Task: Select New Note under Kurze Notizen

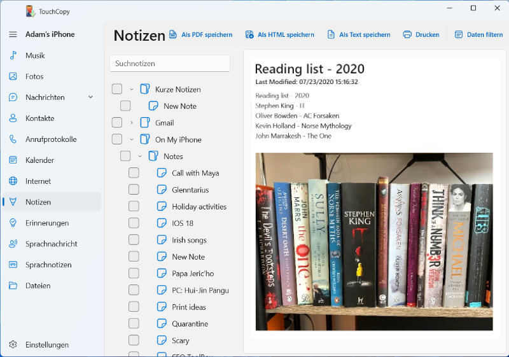Action: [x=180, y=106]
